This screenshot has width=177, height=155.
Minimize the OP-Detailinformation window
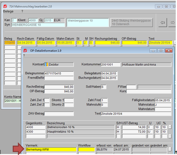click(x=153, y=51)
